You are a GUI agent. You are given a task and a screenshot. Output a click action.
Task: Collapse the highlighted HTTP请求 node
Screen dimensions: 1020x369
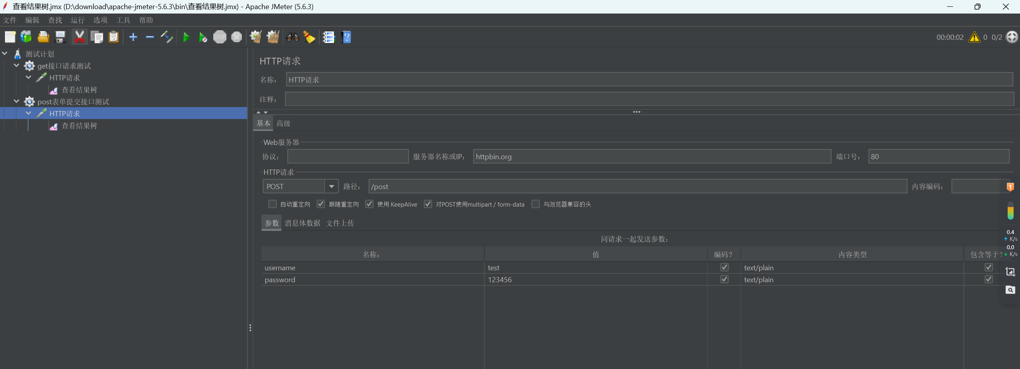pos(29,113)
